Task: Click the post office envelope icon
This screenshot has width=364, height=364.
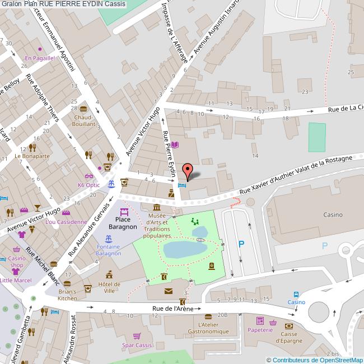Action: [x=169, y=291]
